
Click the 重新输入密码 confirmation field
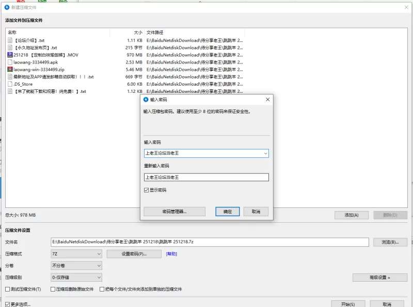click(206, 177)
